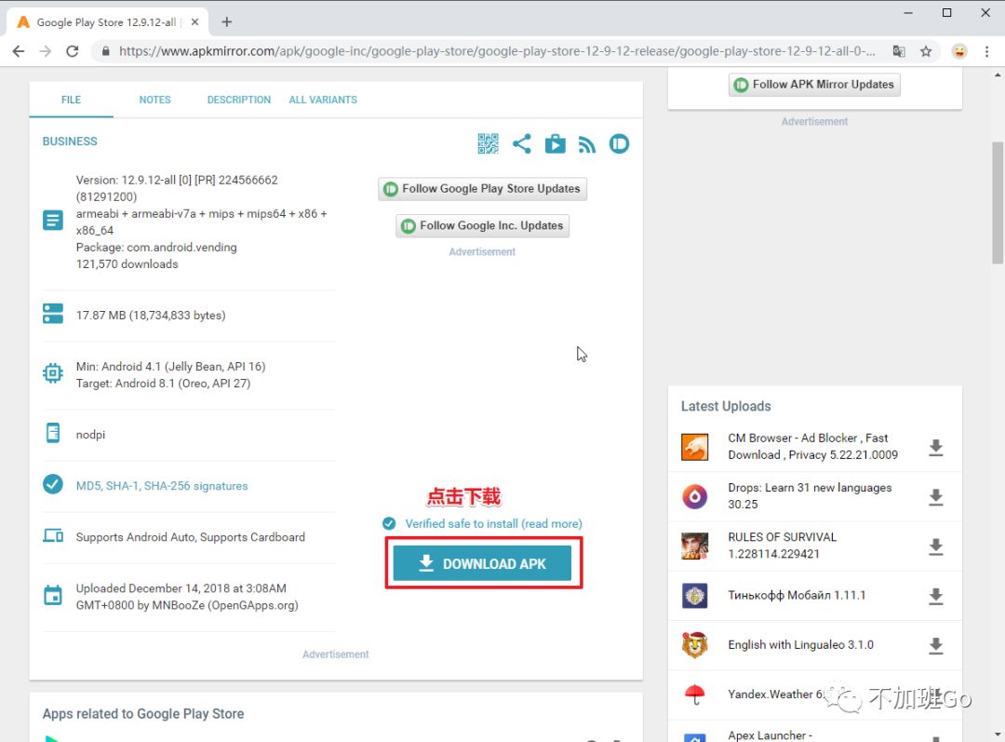Screen dimensions: 1005x742
Task: Open CM Browser - Ad Blocker entry
Action: pos(812,446)
